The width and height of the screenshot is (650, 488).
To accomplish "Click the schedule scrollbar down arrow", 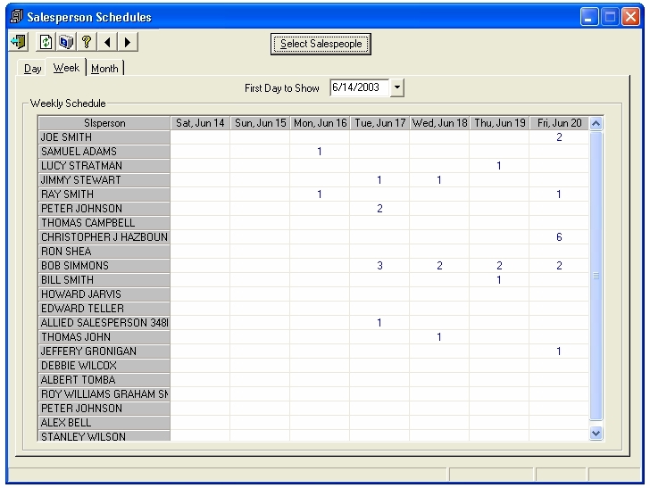I will tap(596, 434).
